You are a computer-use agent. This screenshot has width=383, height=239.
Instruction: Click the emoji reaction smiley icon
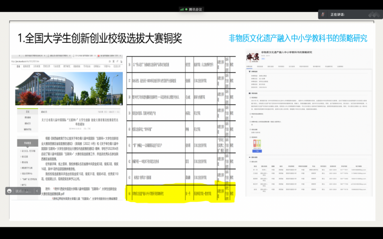[9, 191]
